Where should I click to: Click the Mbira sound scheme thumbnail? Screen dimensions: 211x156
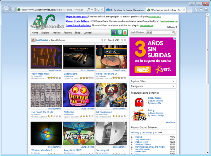click(111, 57)
